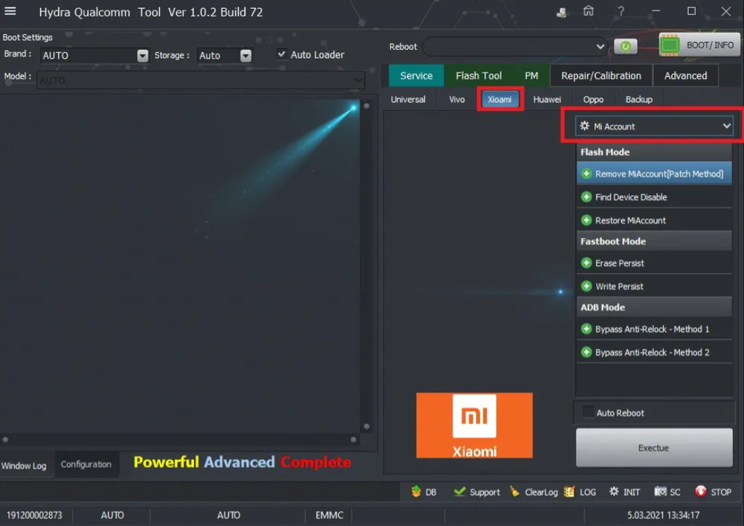Switch to the Flash Tool tab
This screenshot has width=744, height=526.
(478, 75)
